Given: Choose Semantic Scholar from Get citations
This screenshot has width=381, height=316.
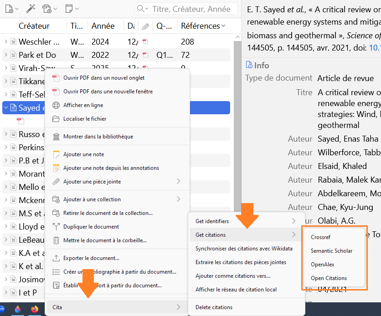Looking at the screenshot, I should (331, 251).
